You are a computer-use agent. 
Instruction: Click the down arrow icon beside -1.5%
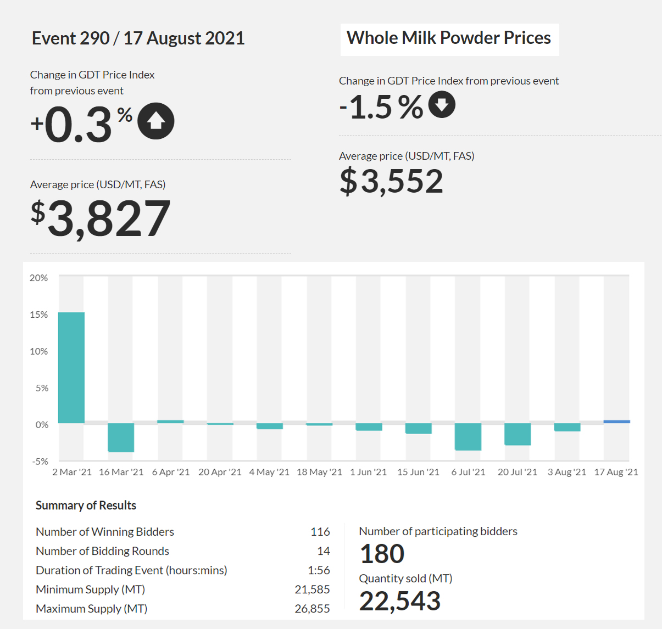point(442,104)
